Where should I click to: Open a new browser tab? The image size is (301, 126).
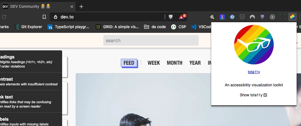(x=81, y=7)
